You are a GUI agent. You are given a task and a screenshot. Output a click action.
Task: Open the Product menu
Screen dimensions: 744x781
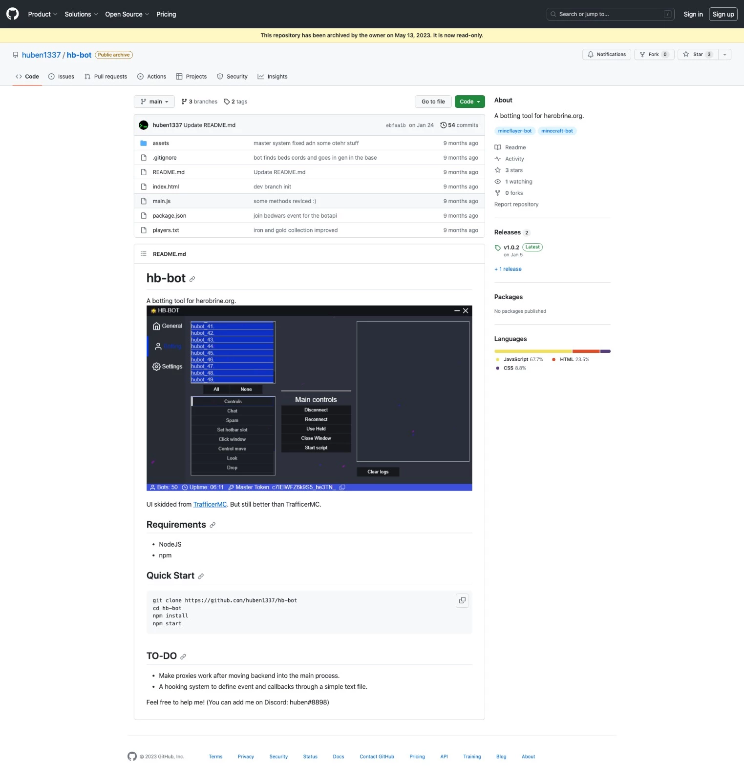pos(43,14)
